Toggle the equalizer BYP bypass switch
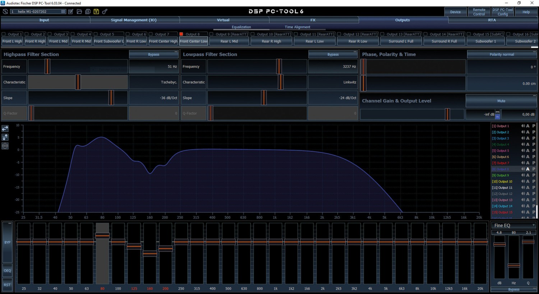539x294 pixels. 7,242
